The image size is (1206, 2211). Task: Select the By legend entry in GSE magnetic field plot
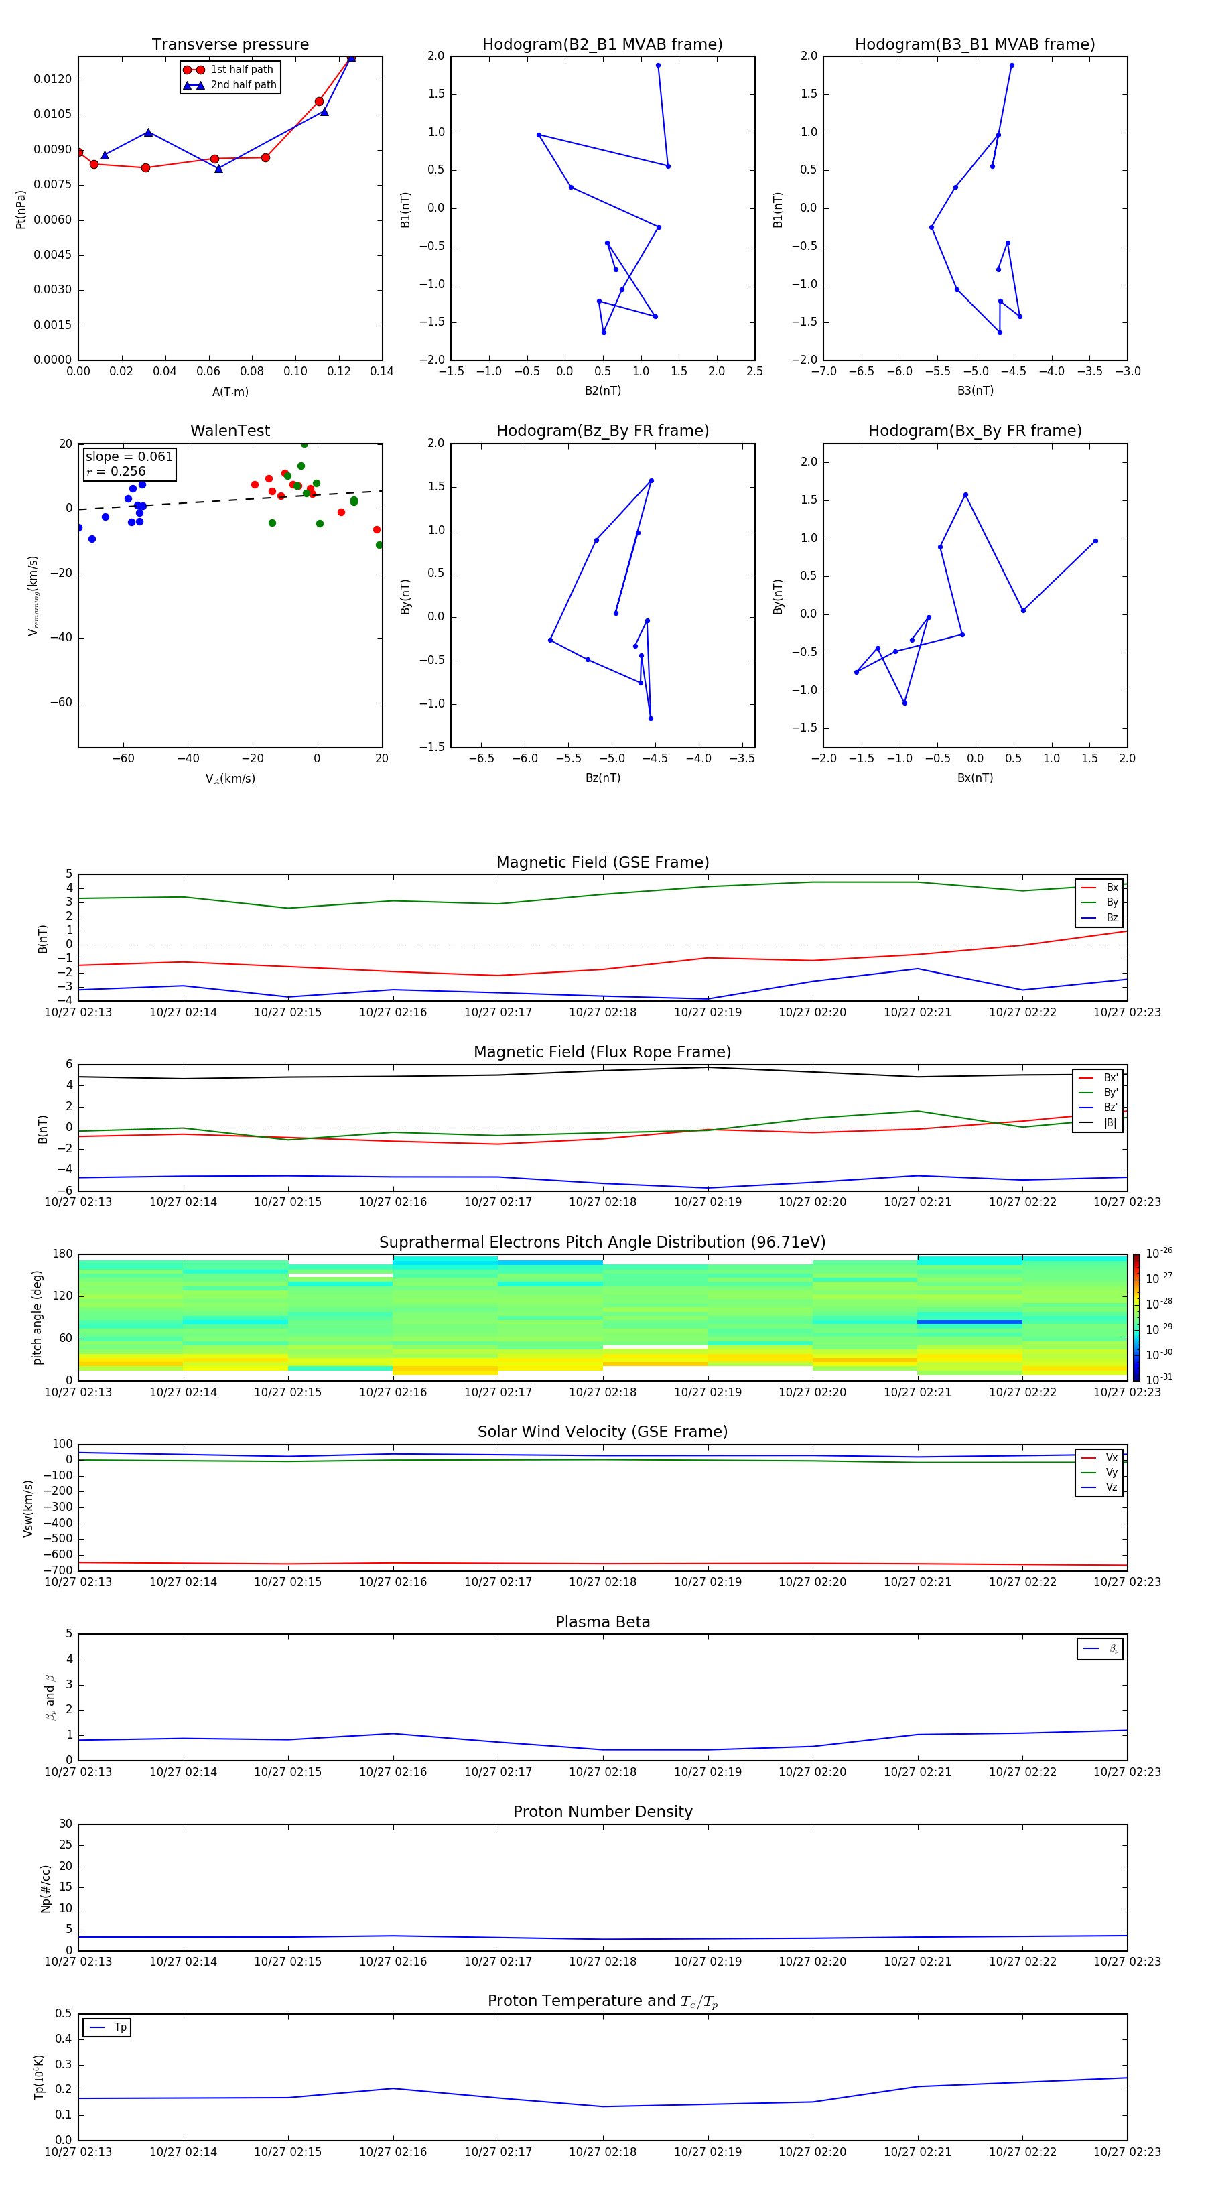[1099, 902]
